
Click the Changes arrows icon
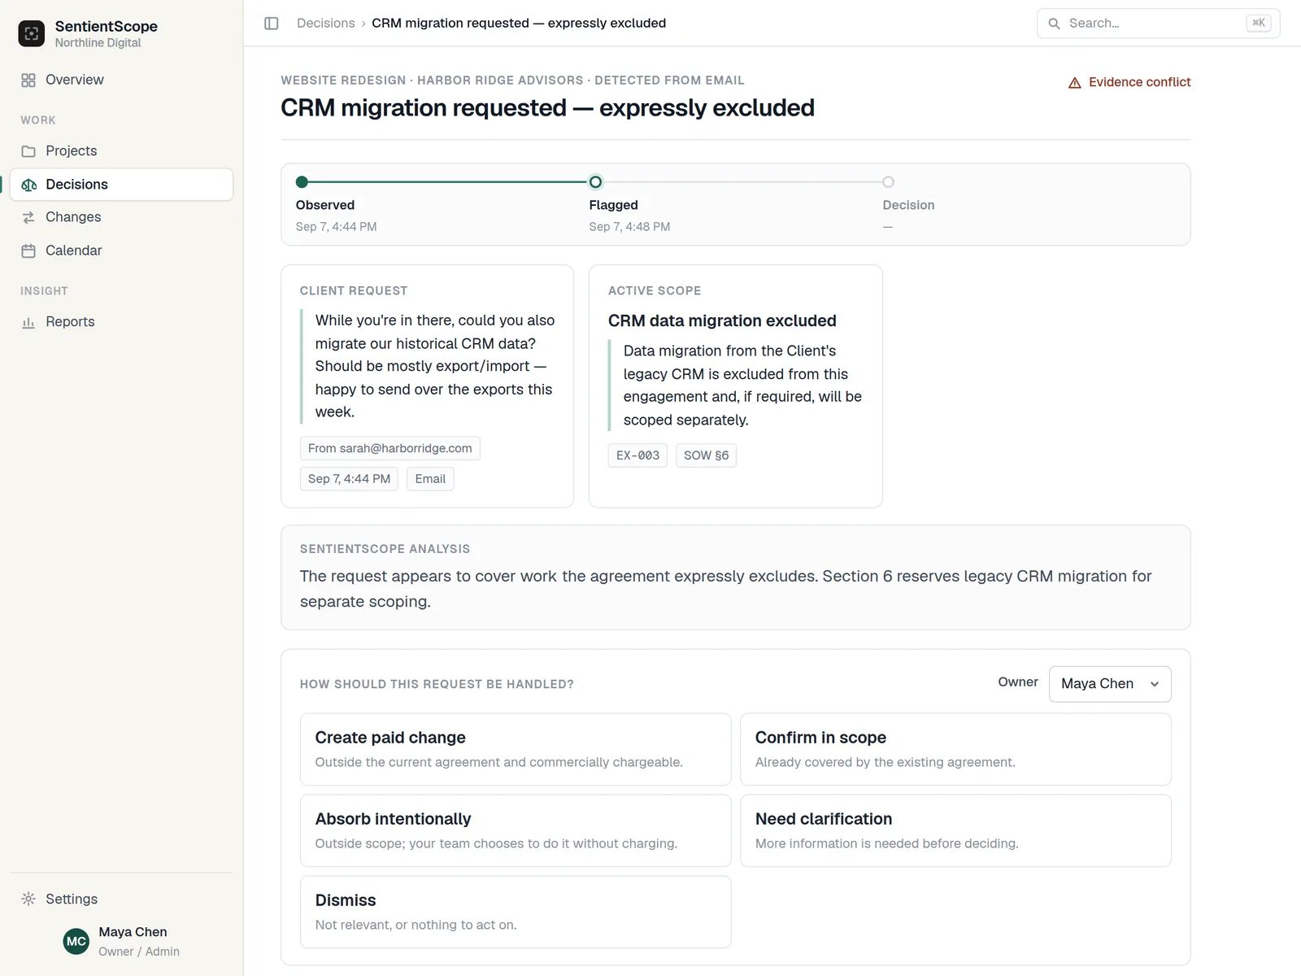[x=28, y=217]
